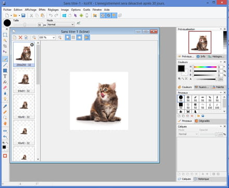Select the rectangular selection tool
The image size is (229, 188).
coord(5,35)
